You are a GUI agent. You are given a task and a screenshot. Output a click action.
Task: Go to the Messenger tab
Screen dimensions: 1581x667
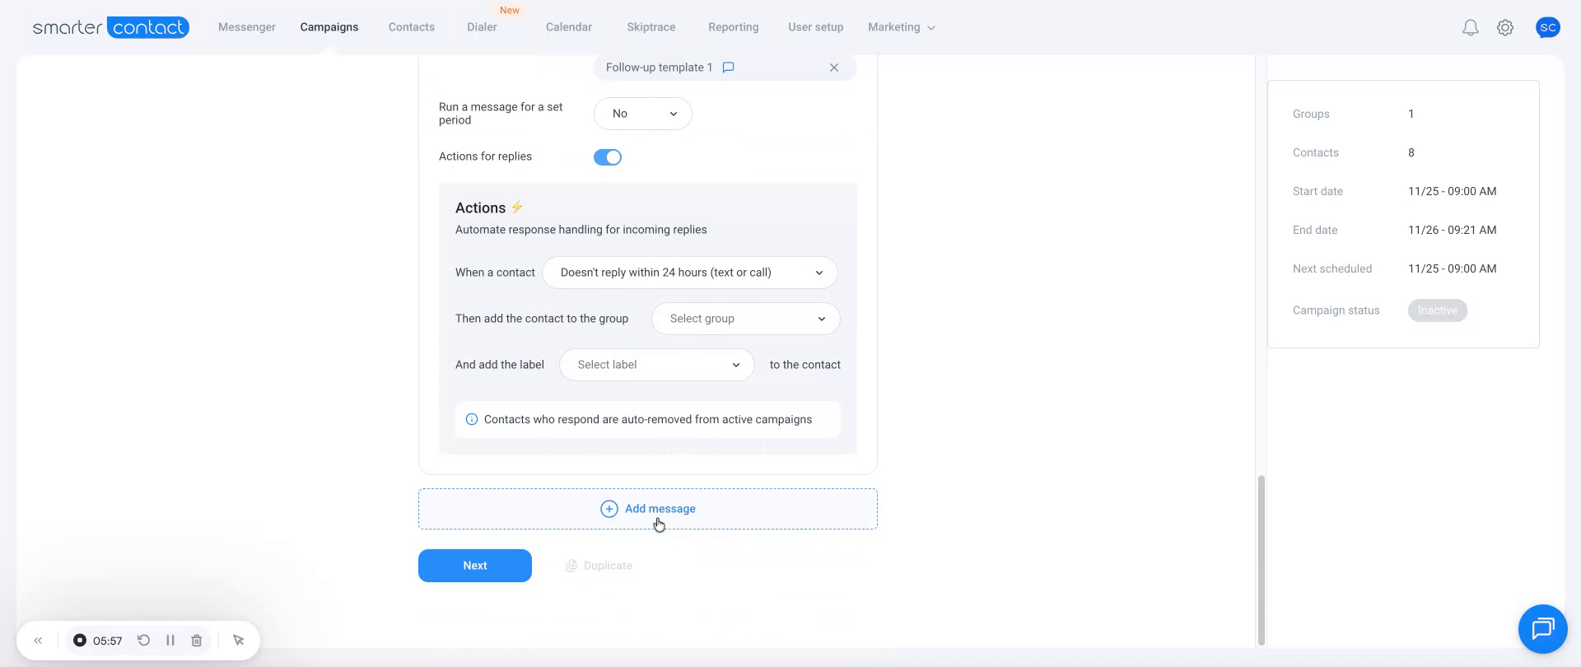pyautogui.click(x=247, y=27)
